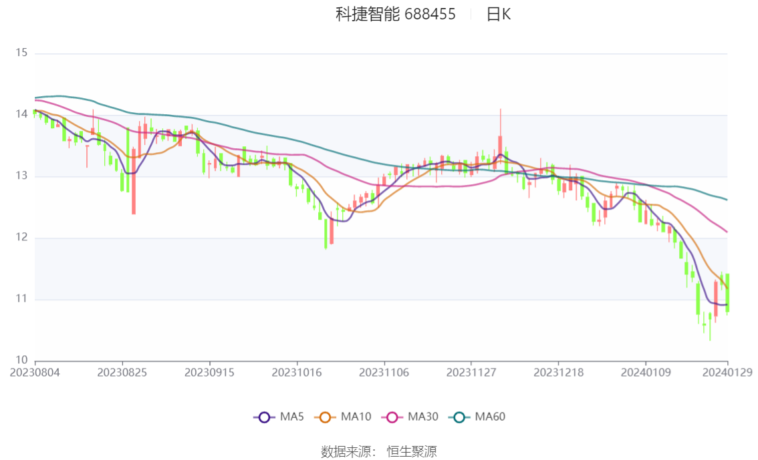
Task: Click the x-axis date label 20230804
Action: (35, 373)
